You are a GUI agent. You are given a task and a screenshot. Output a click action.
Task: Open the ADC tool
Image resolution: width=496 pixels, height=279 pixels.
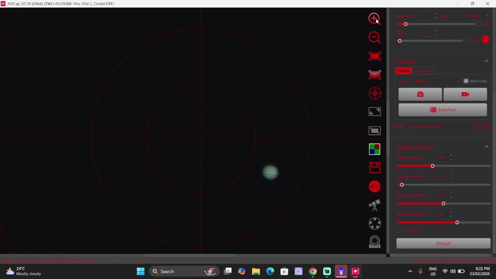[375, 186]
